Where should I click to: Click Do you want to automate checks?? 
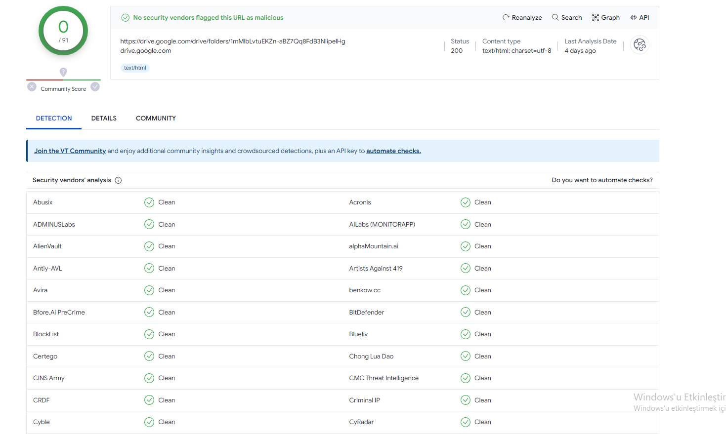602,180
